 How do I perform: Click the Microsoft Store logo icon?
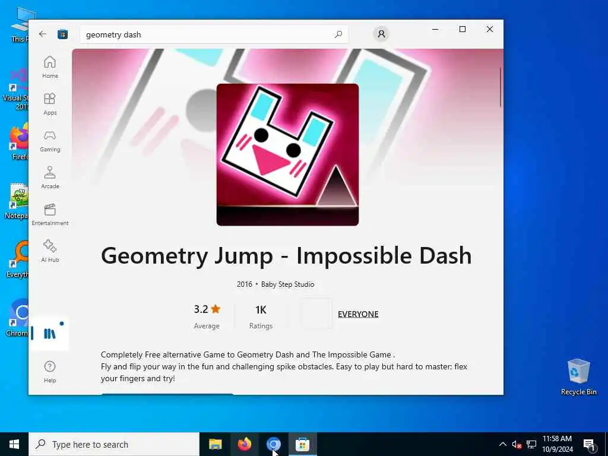(62, 34)
